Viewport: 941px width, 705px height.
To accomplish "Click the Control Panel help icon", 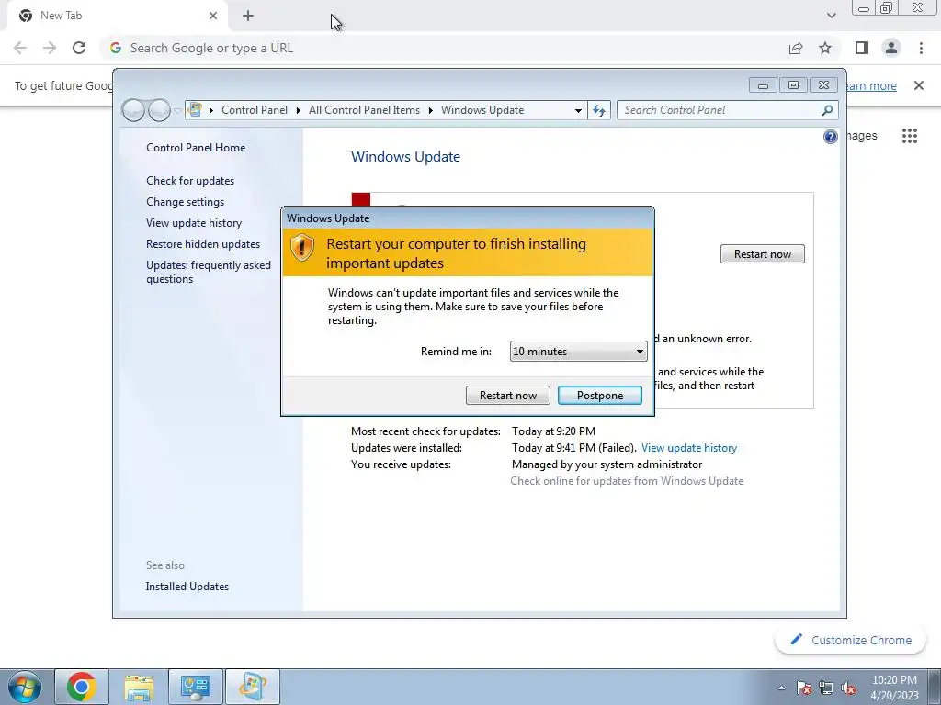I will tap(830, 137).
